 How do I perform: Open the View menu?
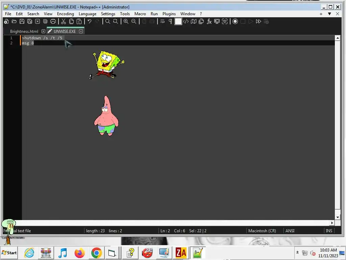pyautogui.click(x=48, y=14)
